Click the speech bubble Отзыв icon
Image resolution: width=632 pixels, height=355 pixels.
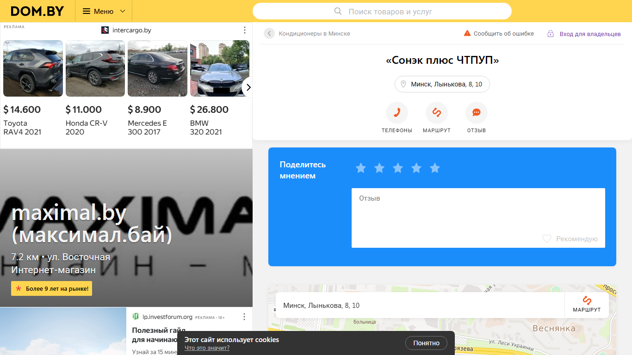[477, 113]
